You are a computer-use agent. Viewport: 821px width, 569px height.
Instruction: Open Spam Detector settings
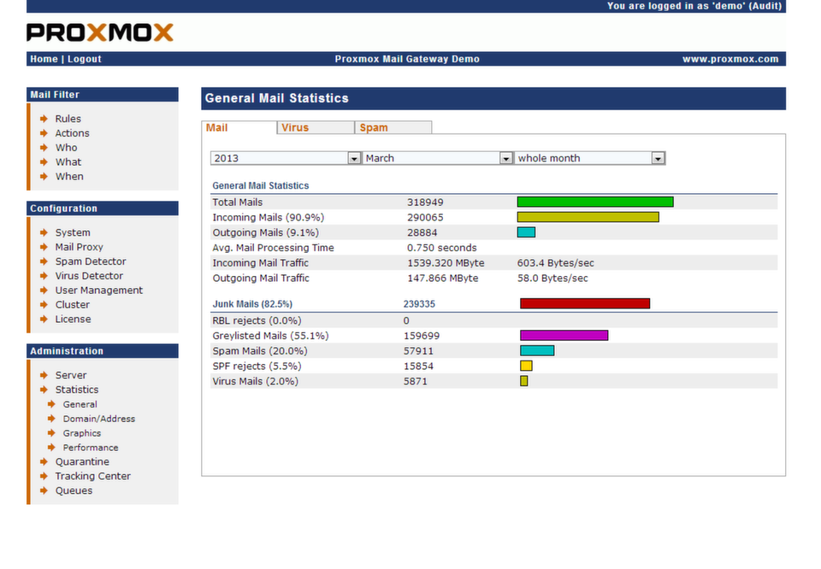click(91, 261)
